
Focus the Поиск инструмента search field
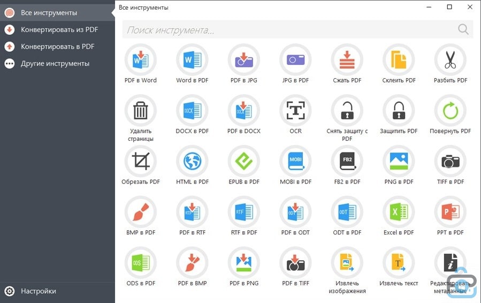pyautogui.click(x=297, y=29)
